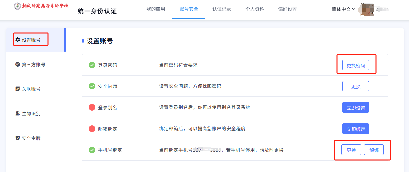Open the user avatar account menu

click(368, 9)
